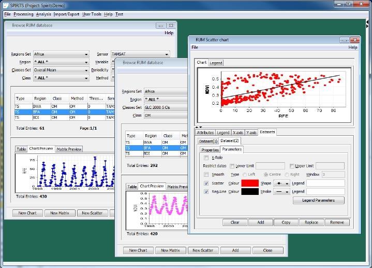Image resolution: width=372 pixels, height=268 pixels.
Task: Click New Scatter in front Browse window
Action: 203,250
